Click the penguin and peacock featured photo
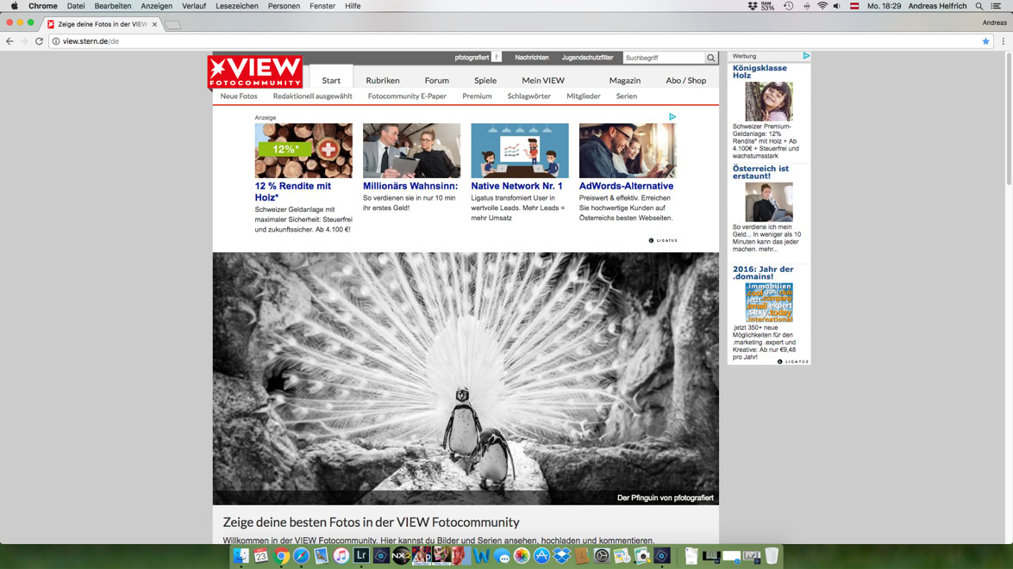This screenshot has height=569, width=1013. 466,378
